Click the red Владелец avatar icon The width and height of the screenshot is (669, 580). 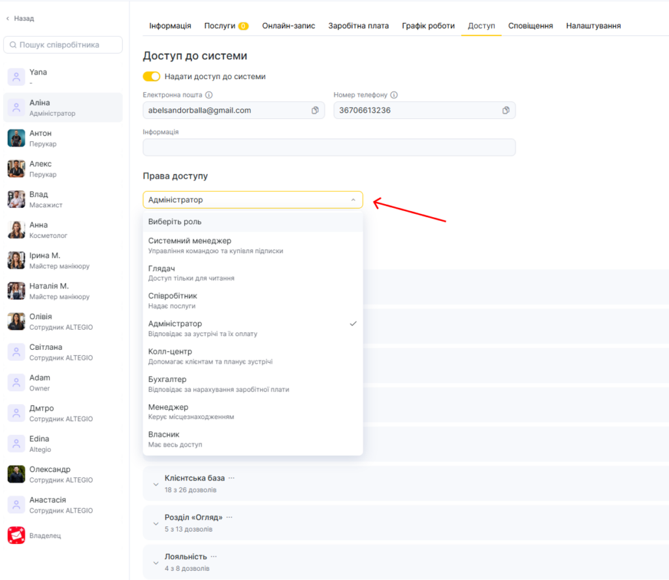(16, 536)
